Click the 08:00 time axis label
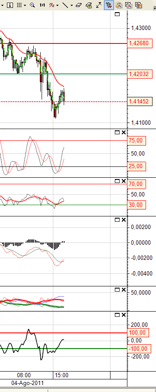This screenshot has width=156, height=392. tap(24, 375)
